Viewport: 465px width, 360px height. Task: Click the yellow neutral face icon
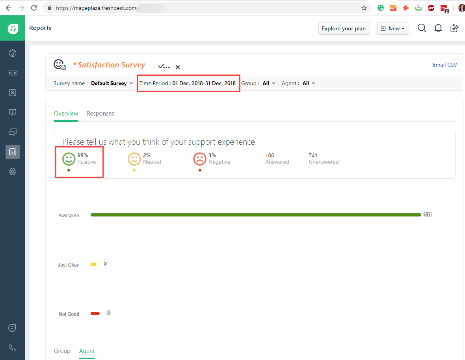point(134,159)
